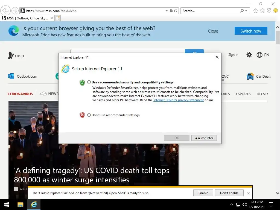Open the Windows Start button
The width and height of the screenshot is (280, 210).
click(x=7, y=205)
